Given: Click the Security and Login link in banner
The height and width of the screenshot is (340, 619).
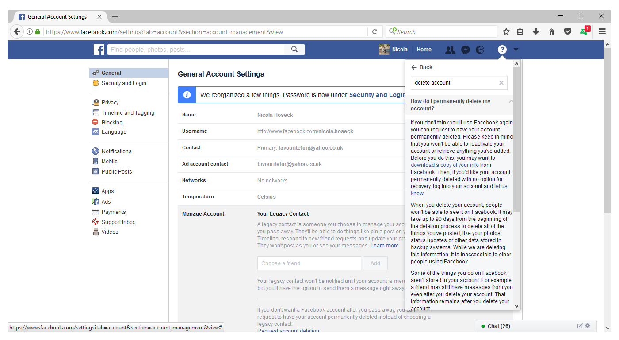Looking at the screenshot, I should tap(377, 95).
